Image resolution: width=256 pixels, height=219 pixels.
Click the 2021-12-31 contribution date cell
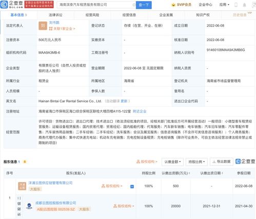211,206
